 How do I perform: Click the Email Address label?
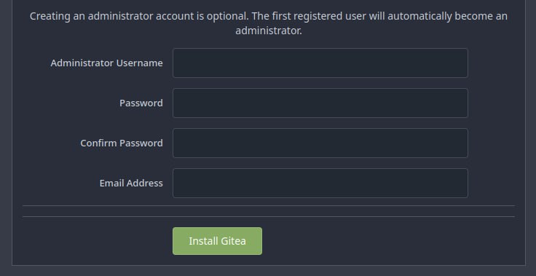click(x=131, y=183)
